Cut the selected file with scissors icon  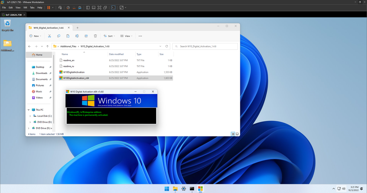pos(49,36)
